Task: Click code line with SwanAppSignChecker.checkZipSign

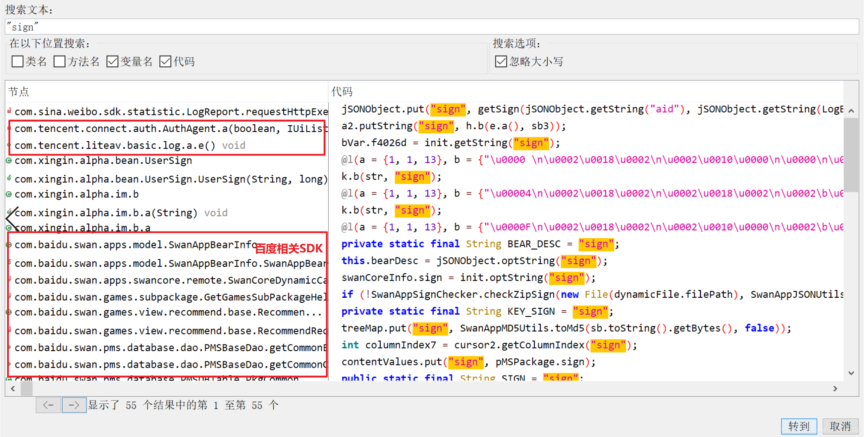Action: [592, 295]
